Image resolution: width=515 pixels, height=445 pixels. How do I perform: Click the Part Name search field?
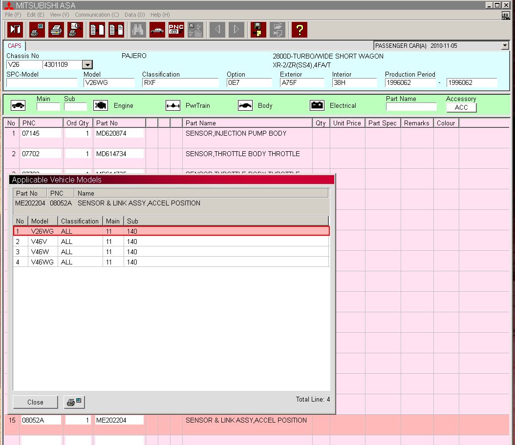411,107
